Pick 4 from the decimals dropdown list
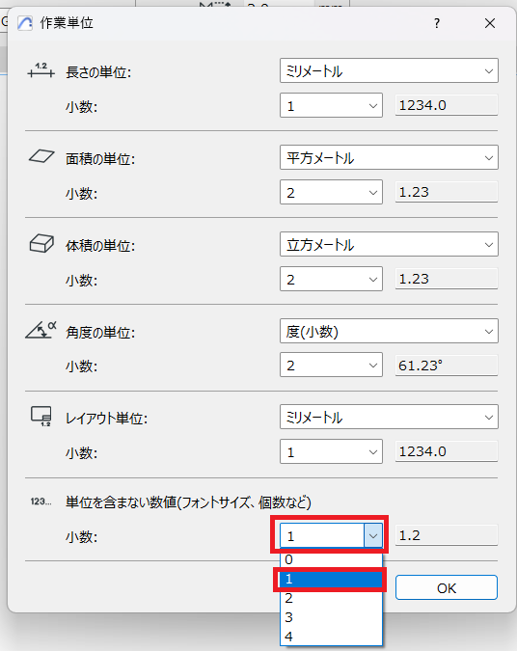 pos(331,637)
